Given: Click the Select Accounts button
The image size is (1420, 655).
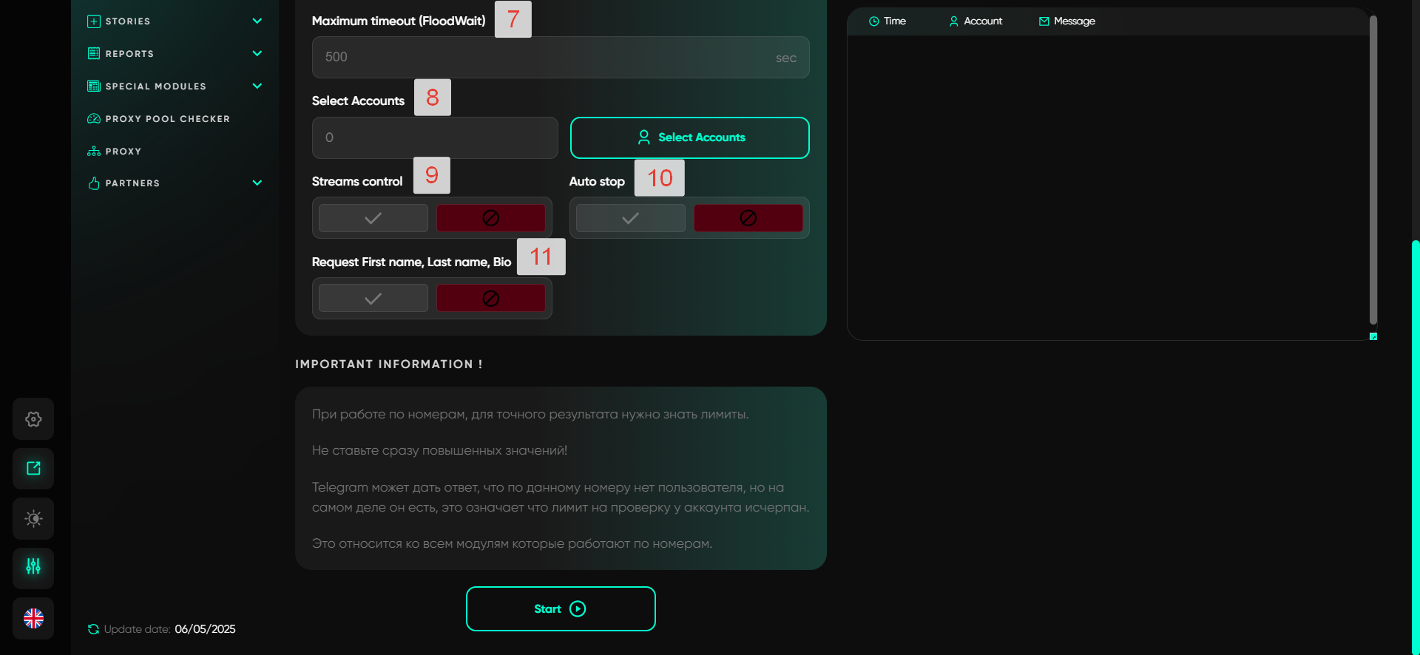Looking at the screenshot, I should (689, 138).
